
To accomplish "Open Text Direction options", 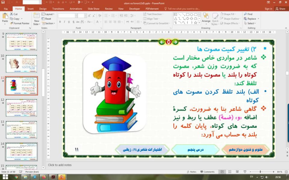I will [x=153, y=14].
